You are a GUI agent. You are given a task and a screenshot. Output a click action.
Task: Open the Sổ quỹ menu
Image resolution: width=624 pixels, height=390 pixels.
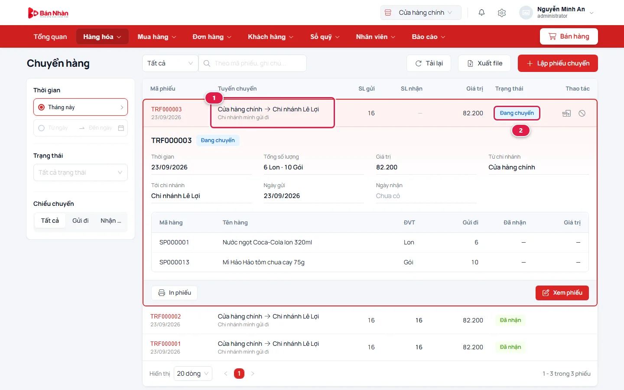click(325, 37)
